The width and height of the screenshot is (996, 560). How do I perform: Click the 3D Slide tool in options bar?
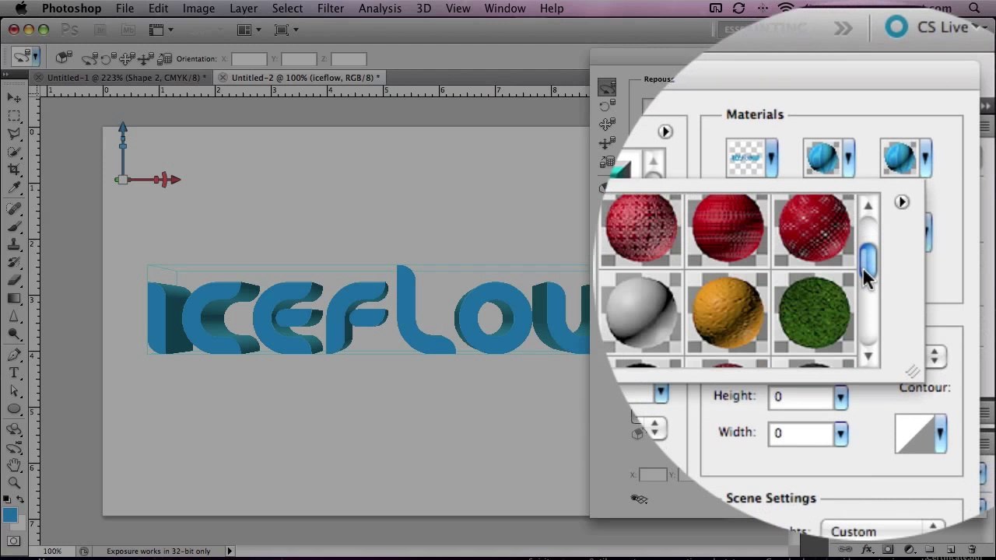(145, 58)
